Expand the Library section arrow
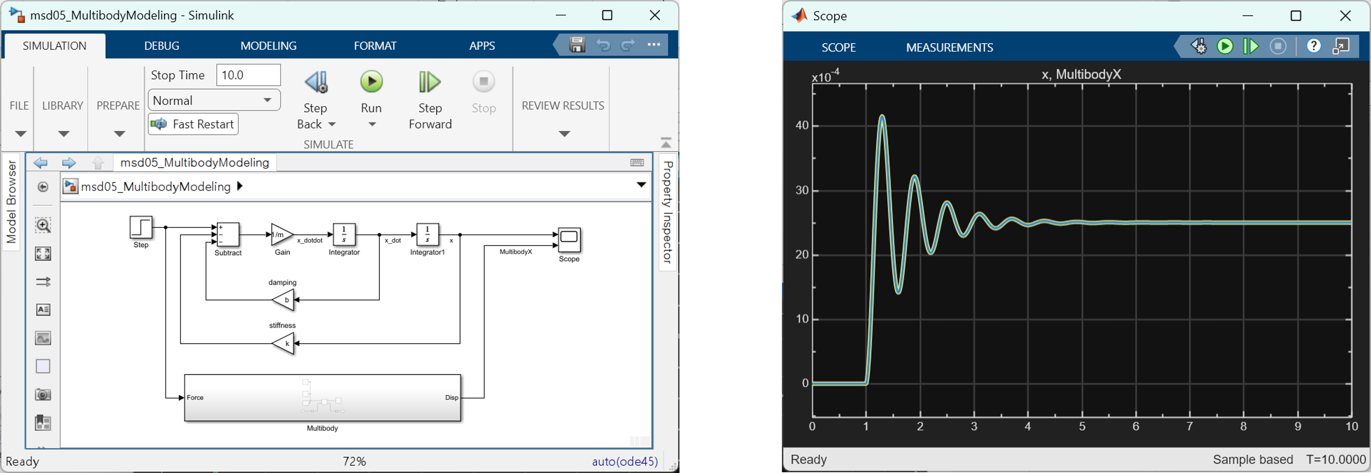1371x473 pixels. [x=63, y=133]
